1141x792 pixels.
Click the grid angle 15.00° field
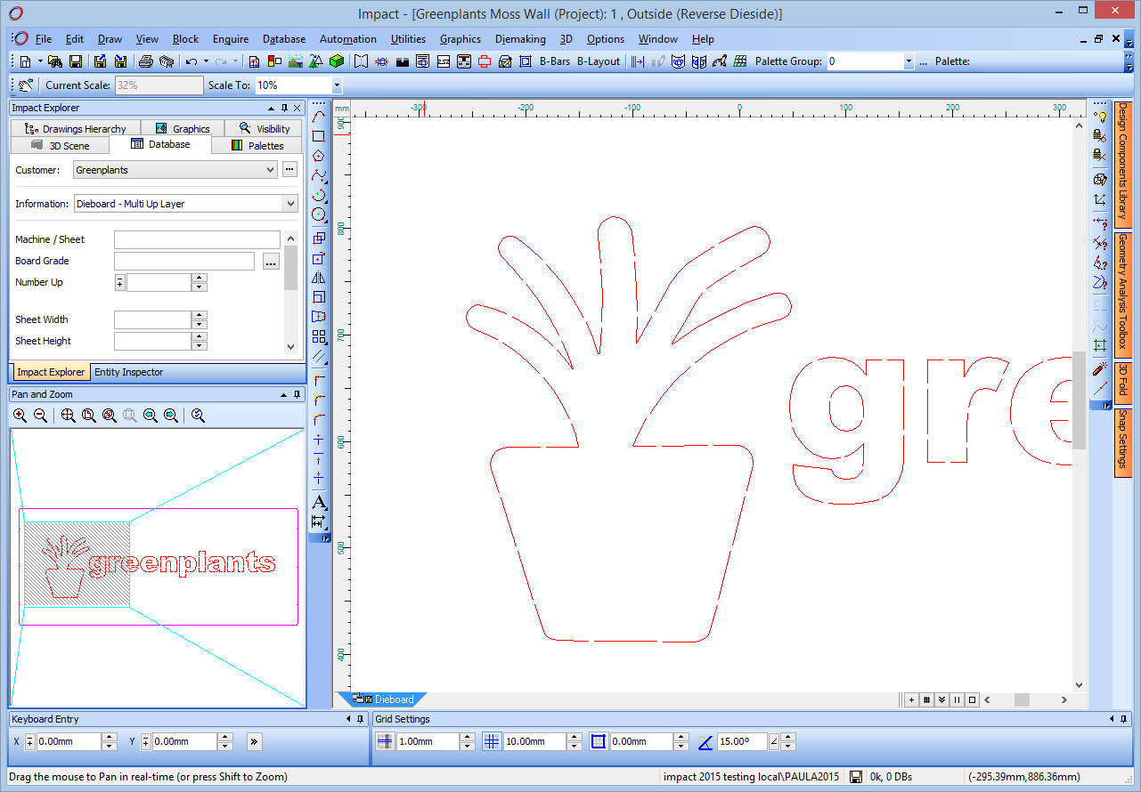pos(742,741)
